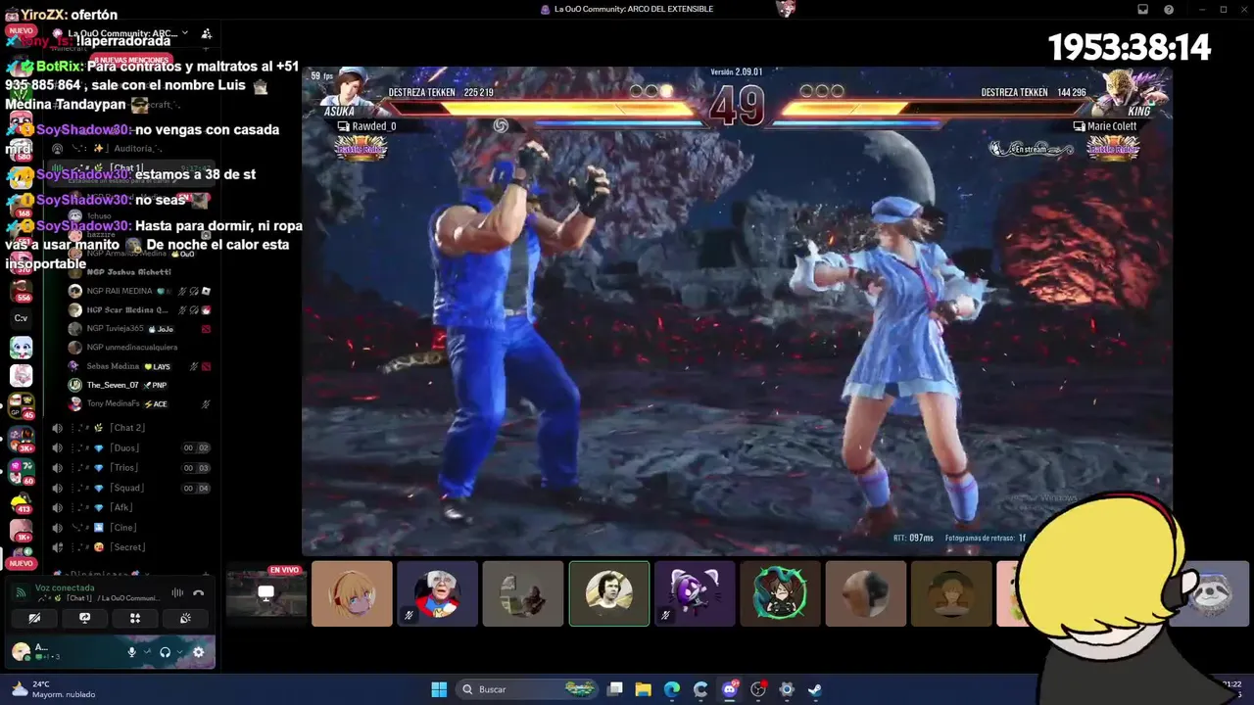Screen dimensions: 1254x705
Task: Open Steam from the taskbar
Action: (x=814, y=689)
